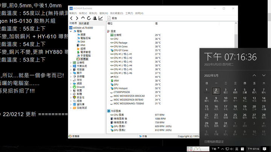Open the graph chart toolbar icon
This screenshot has height=152, width=271.
(100, 18)
